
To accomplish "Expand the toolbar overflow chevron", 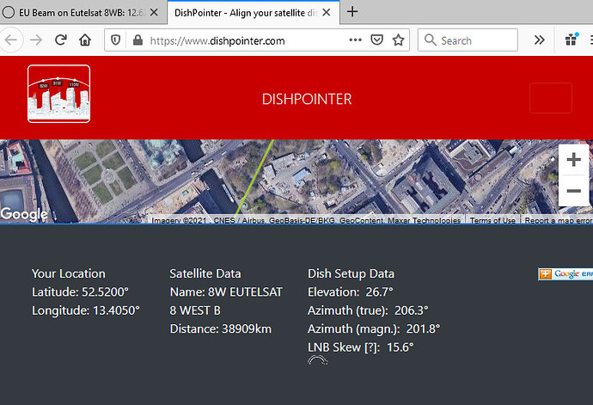I will tap(540, 40).
